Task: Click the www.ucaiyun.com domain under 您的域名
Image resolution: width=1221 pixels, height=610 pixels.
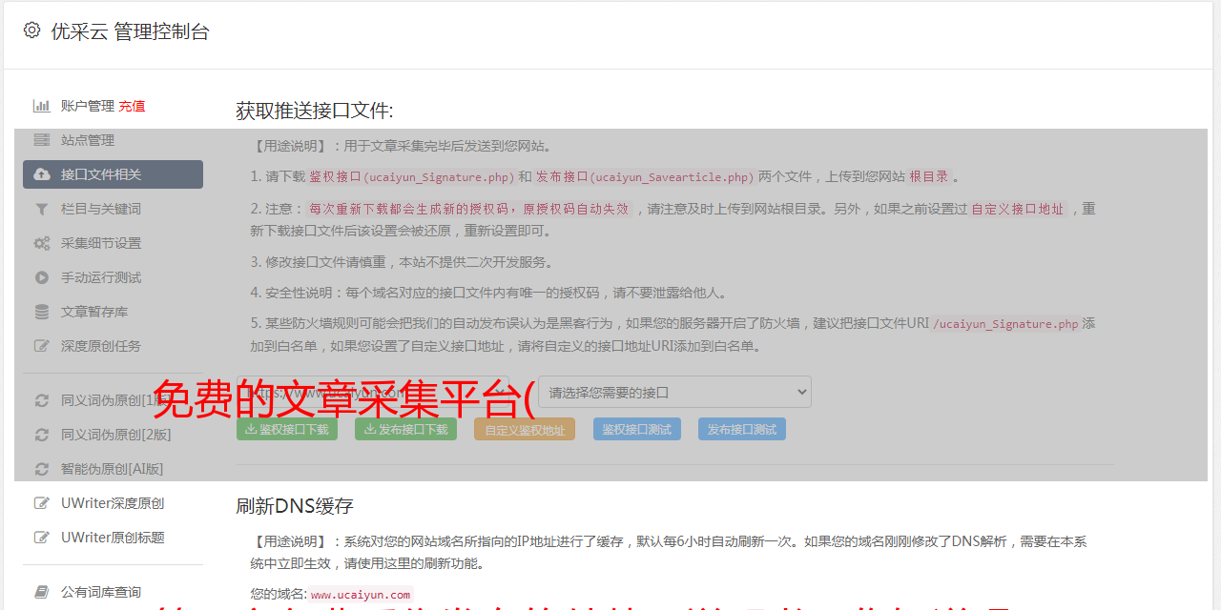Action: click(360, 594)
